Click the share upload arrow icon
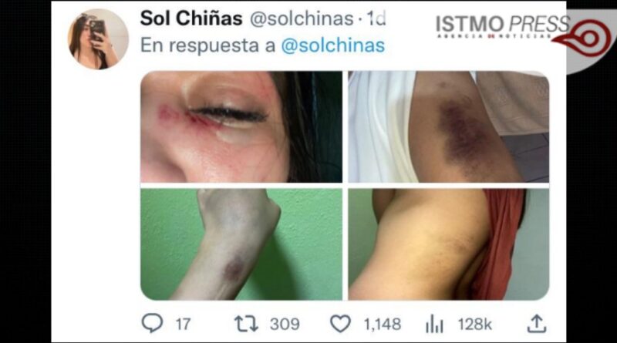The image size is (617, 343). pos(537,324)
